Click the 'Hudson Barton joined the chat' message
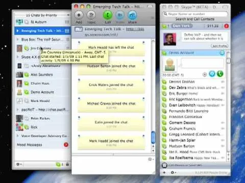 [111, 68]
